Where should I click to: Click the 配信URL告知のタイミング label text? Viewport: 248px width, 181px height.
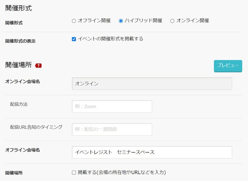[x=36, y=127]
